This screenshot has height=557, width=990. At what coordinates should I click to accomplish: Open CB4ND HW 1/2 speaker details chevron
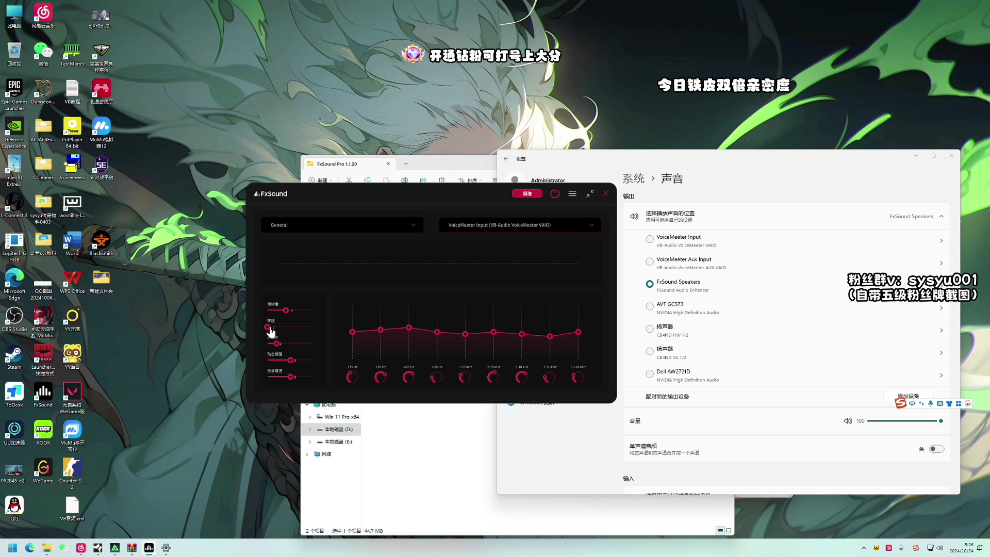[x=941, y=331]
